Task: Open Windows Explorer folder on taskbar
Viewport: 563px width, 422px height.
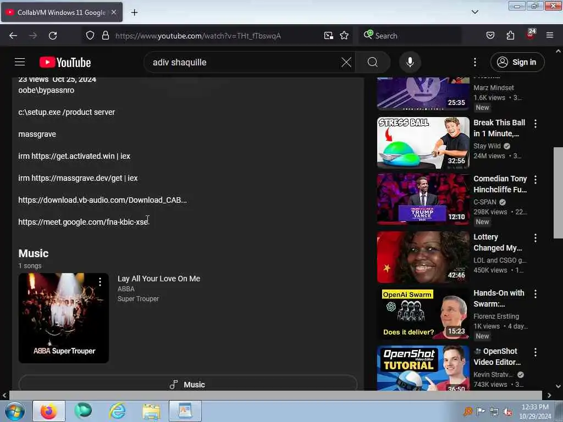Action: tap(151, 411)
